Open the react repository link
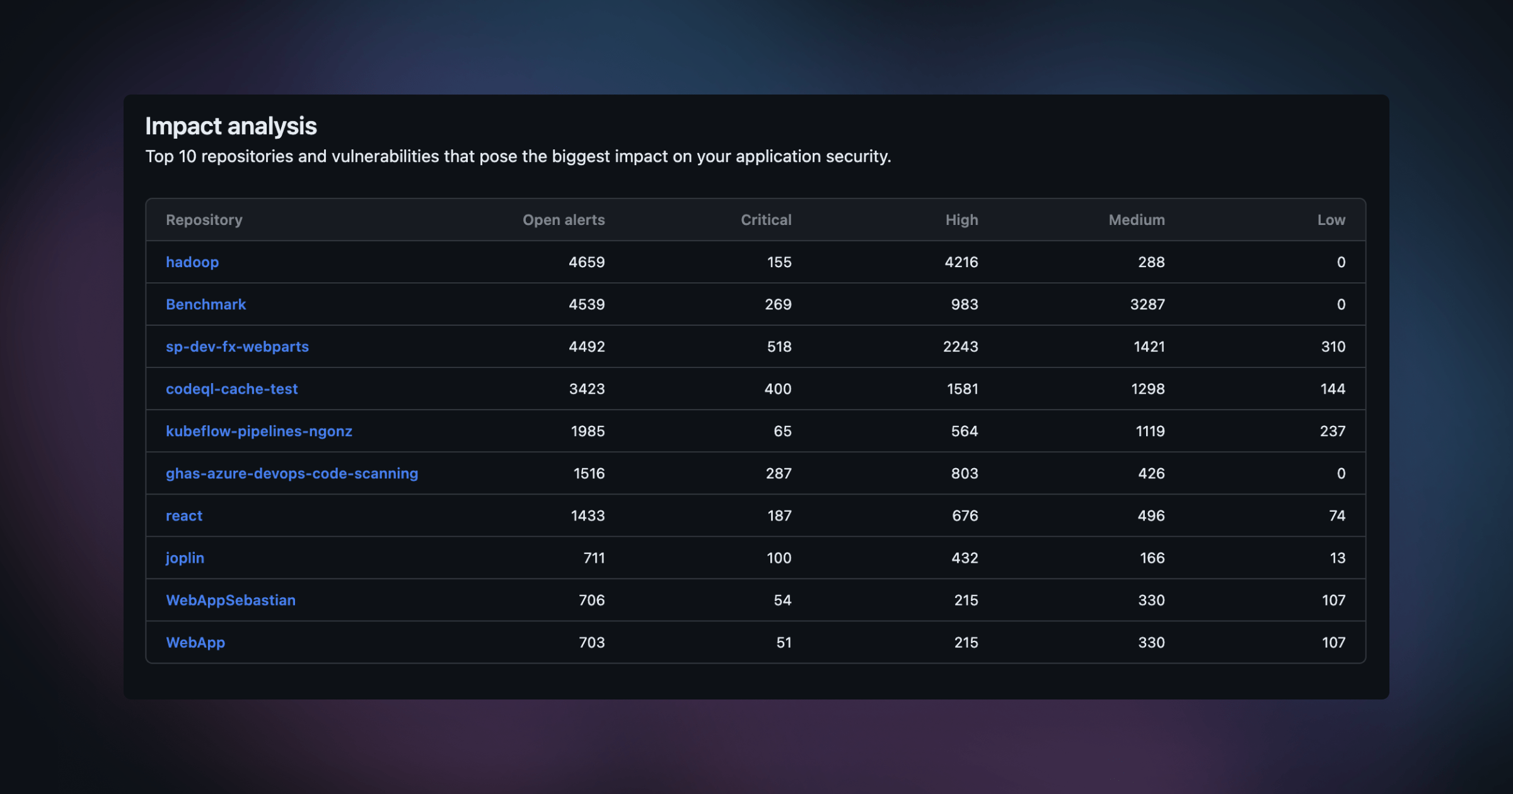This screenshot has width=1513, height=794. (184, 515)
